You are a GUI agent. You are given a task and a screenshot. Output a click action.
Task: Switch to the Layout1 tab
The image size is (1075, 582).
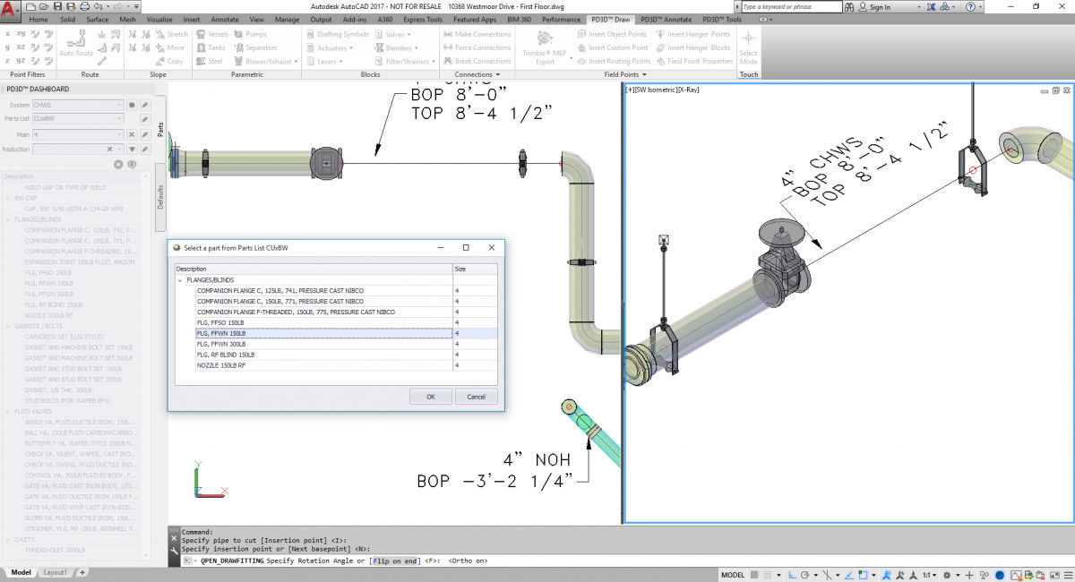(x=55, y=572)
